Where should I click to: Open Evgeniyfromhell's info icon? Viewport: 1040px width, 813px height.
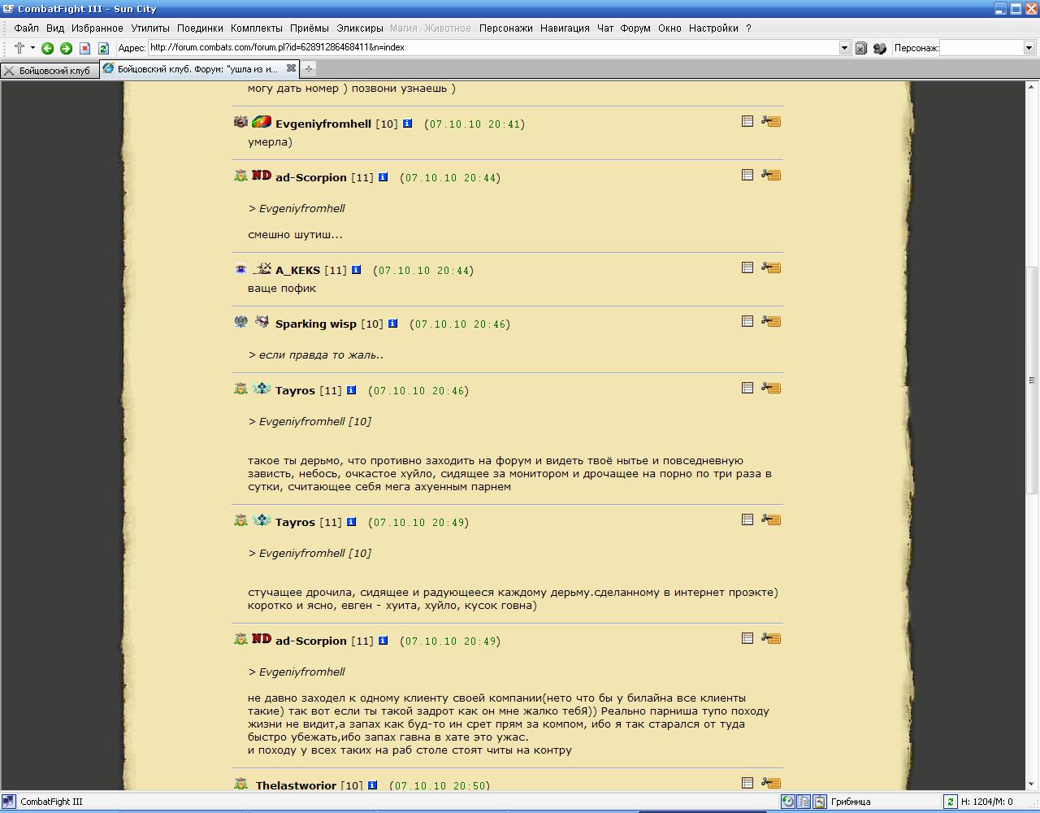click(x=407, y=124)
